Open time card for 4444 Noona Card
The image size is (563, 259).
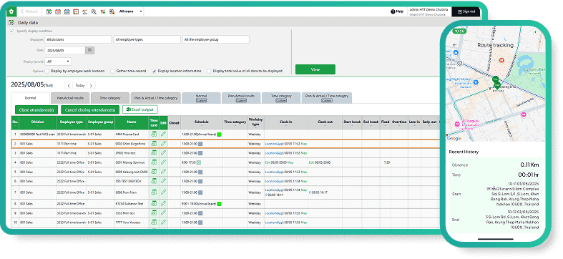point(154,134)
